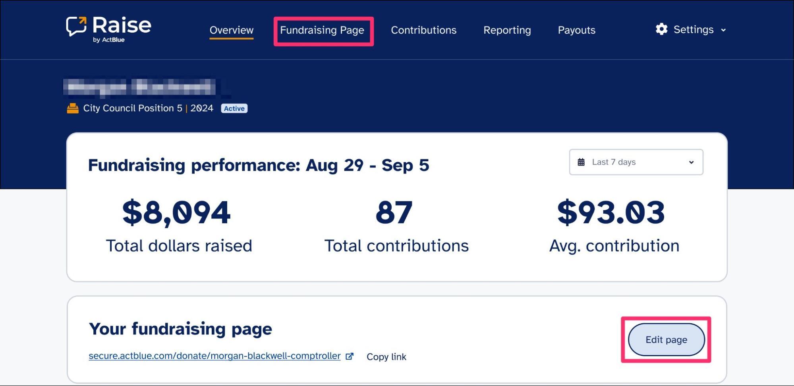Viewport: 794px width, 386px height.
Task: Open the Fundraising Page tab
Action: (322, 30)
